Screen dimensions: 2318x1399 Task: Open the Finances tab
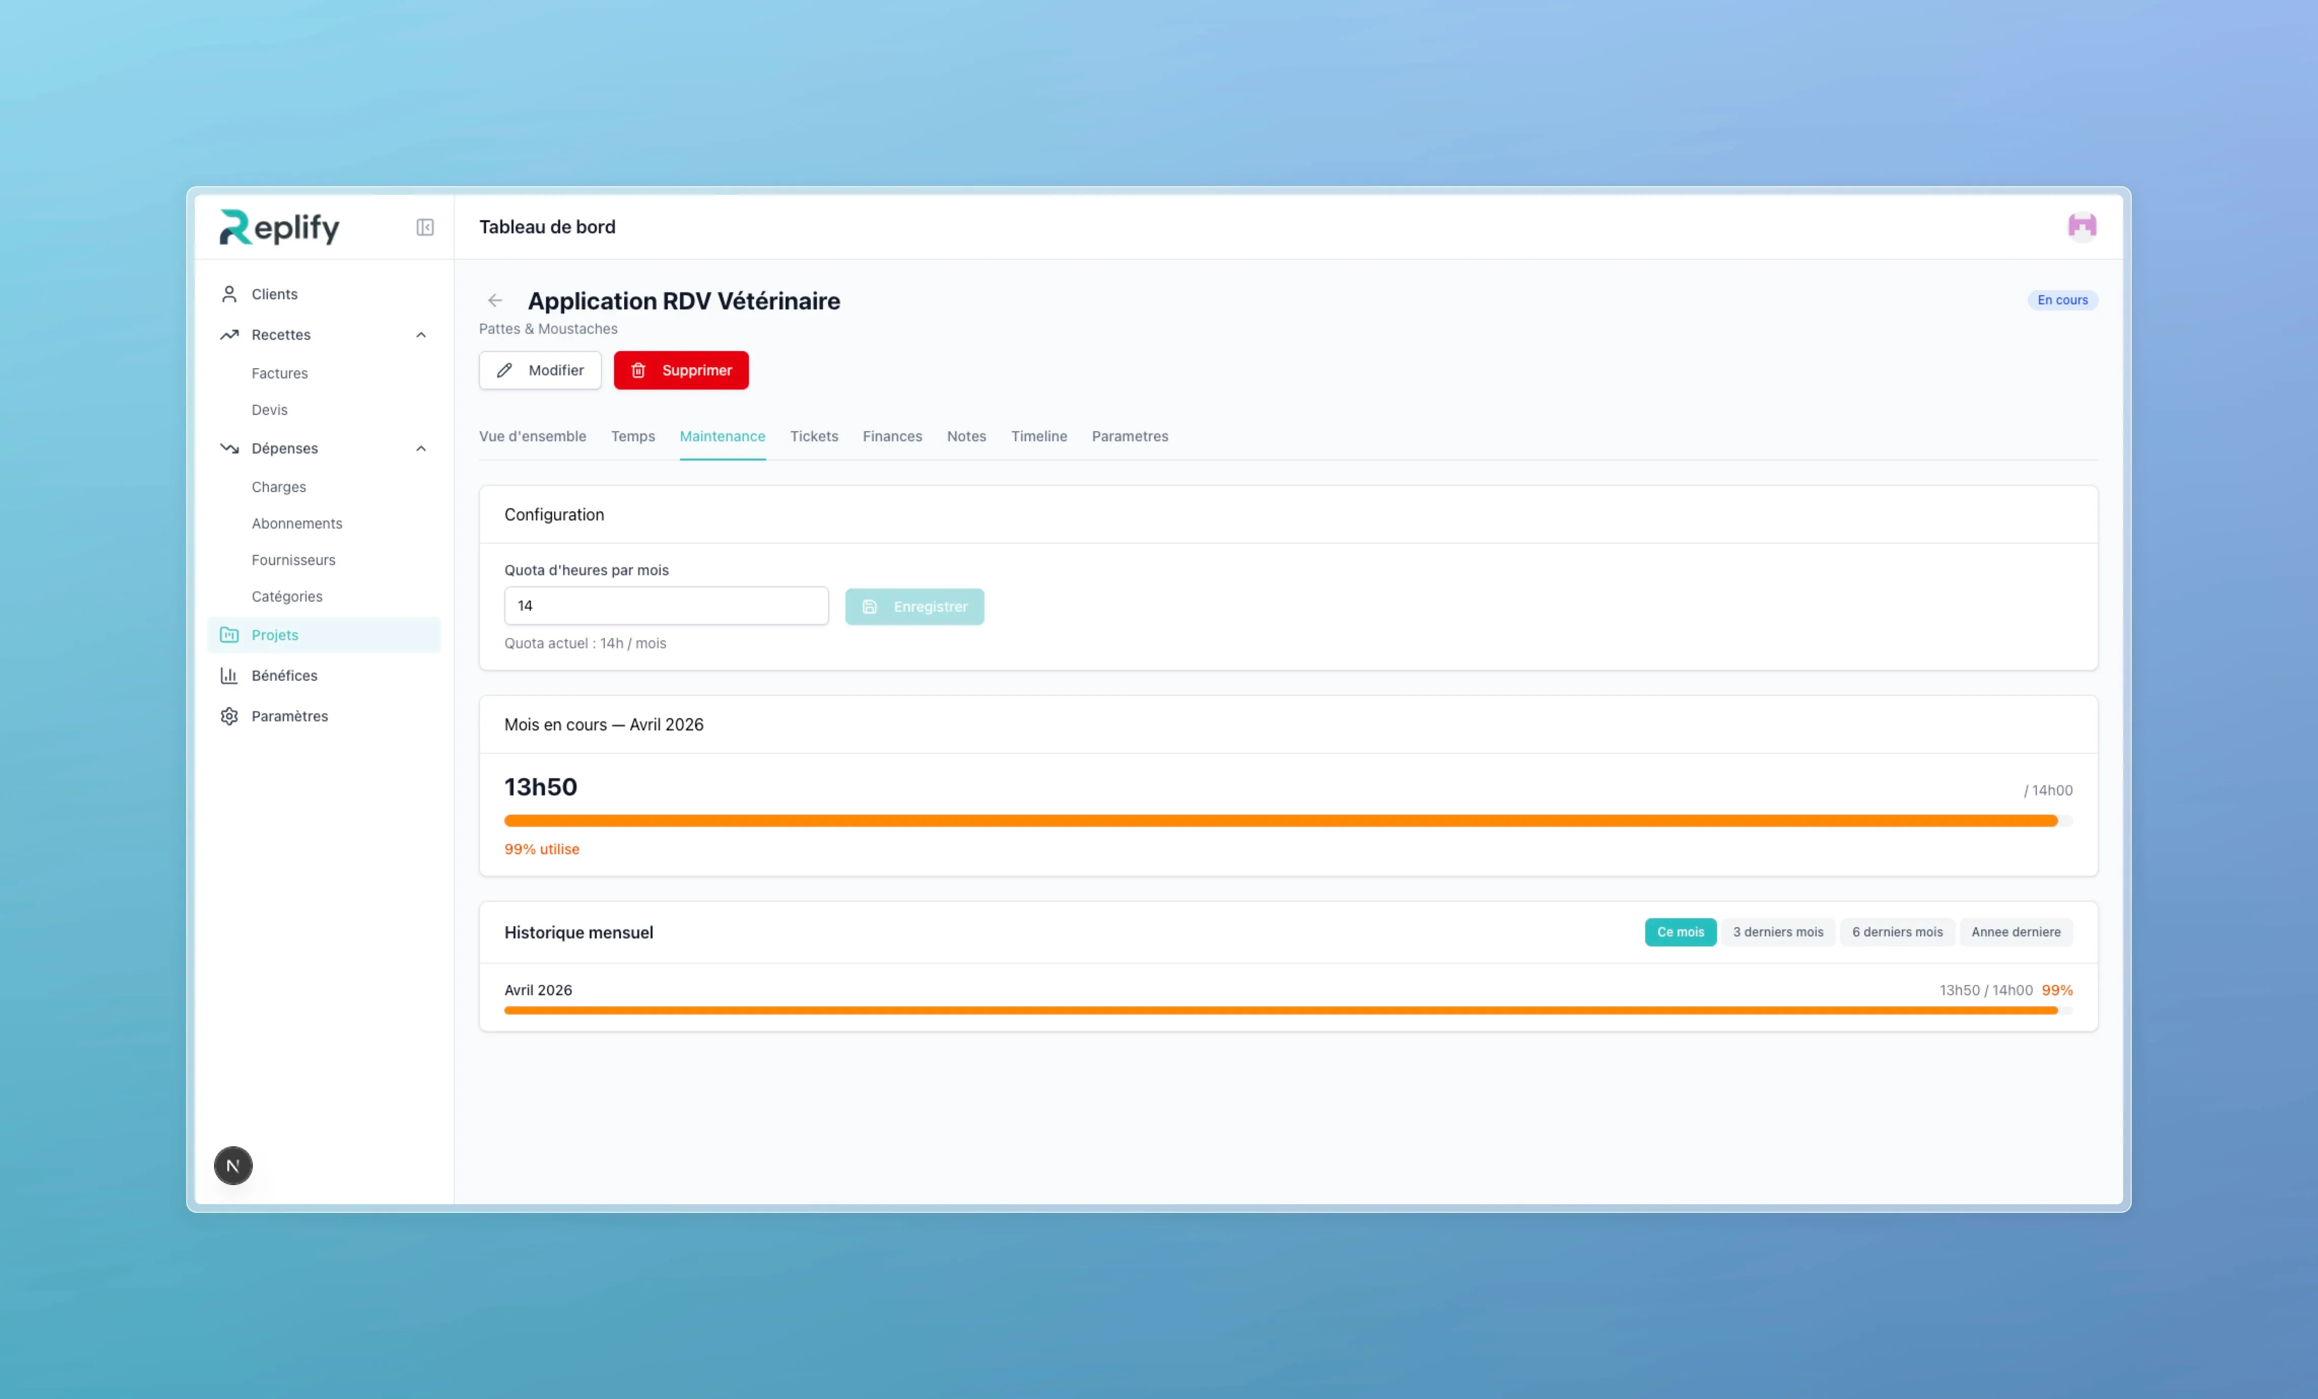892,435
